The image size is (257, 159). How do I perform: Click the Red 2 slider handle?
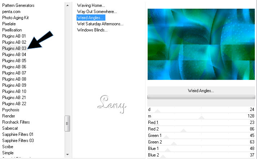click(183, 129)
